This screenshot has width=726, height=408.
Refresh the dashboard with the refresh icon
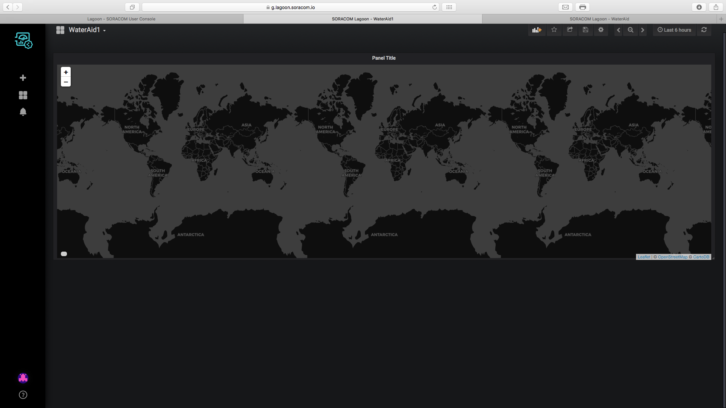click(704, 30)
